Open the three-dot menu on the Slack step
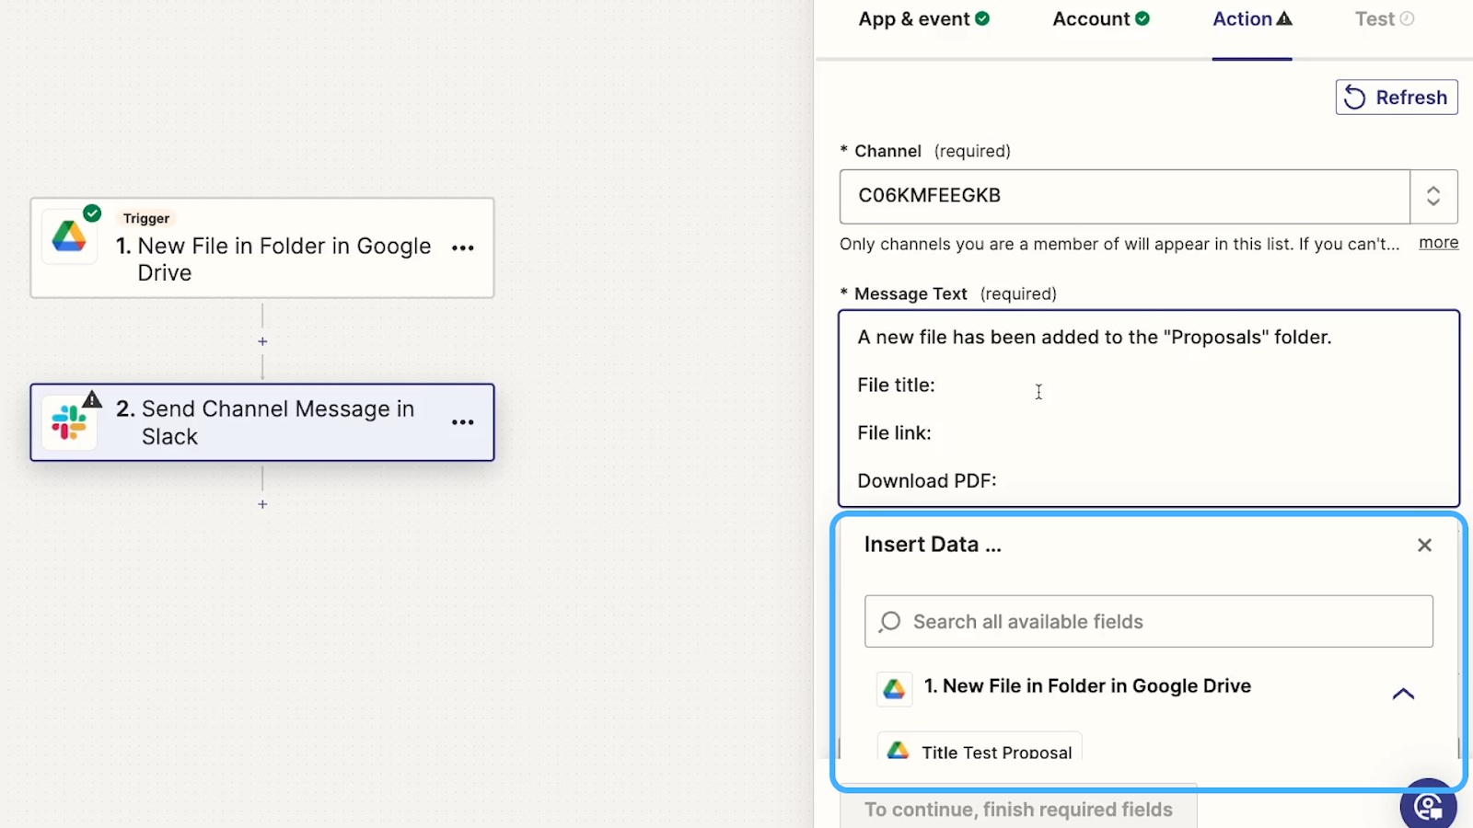Screen dimensions: 1473x828 tap(463, 422)
